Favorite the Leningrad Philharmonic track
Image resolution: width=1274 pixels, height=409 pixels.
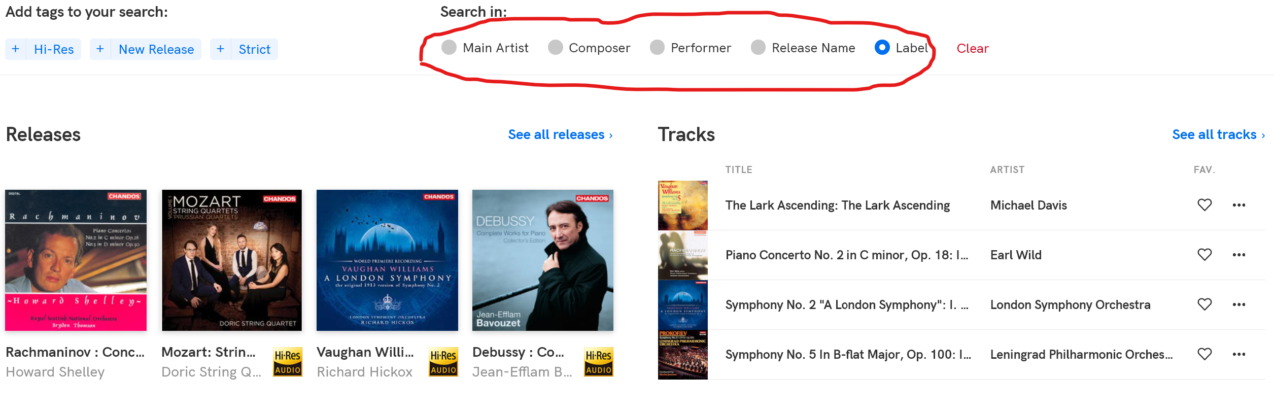pyautogui.click(x=1204, y=354)
